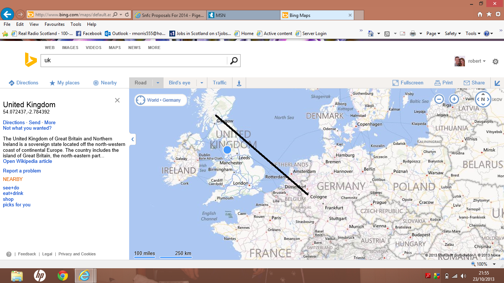Open the address bar dropdown arrow
The width and height of the screenshot is (504, 283).
click(x=121, y=15)
